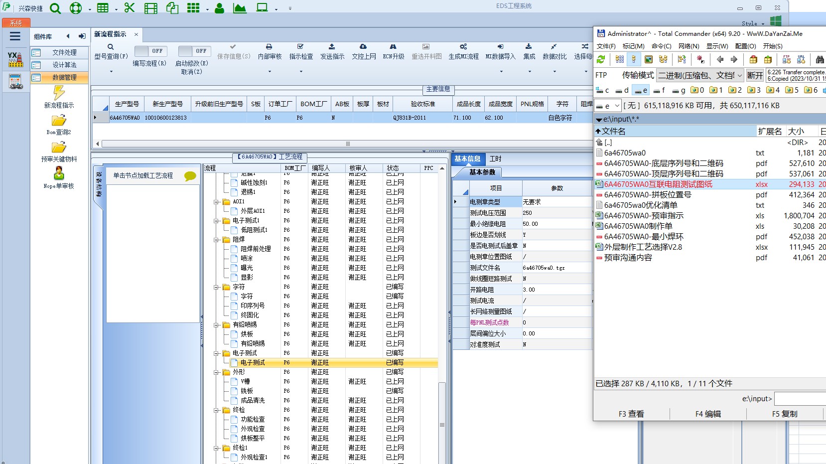The image size is (826, 464).
Task: Click the 断开 disconnect button
Action: coord(755,75)
